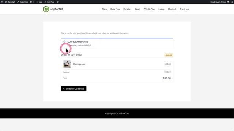Viewport: 234px width, 131px height.
Task: Click the Copyright 2022 SureCart footer text
Action: tap(117, 114)
